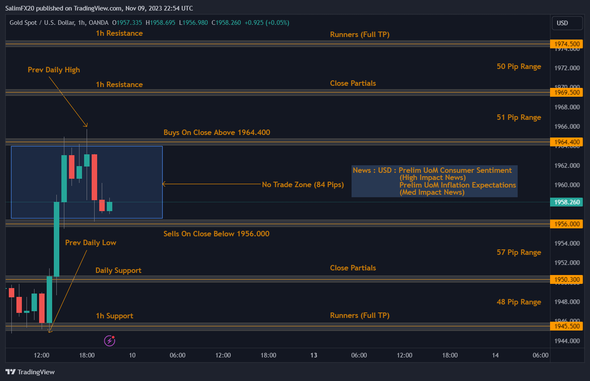This screenshot has width=590, height=381.
Task: Click the current price 1958.260 label
Action: pos(566,202)
